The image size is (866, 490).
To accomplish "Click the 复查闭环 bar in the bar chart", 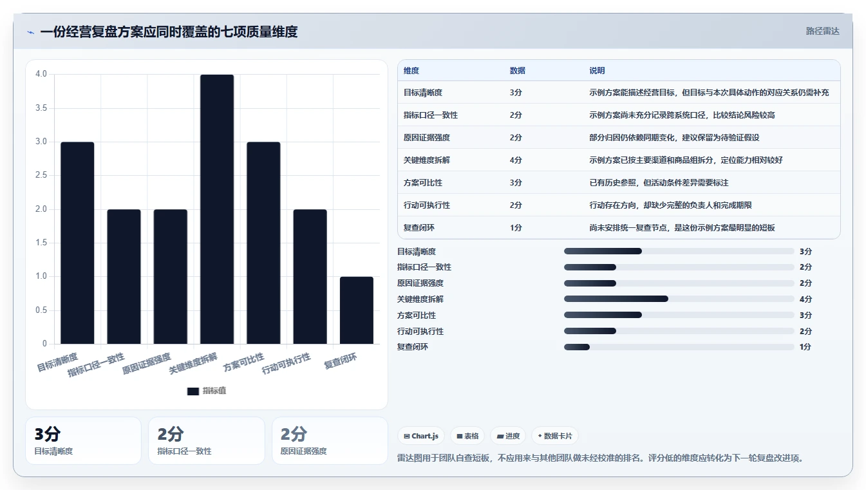I will pos(357,310).
